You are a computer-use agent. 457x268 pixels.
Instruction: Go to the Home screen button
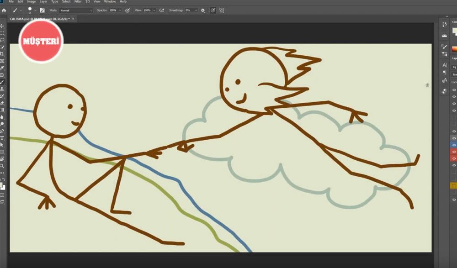[4, 11]
